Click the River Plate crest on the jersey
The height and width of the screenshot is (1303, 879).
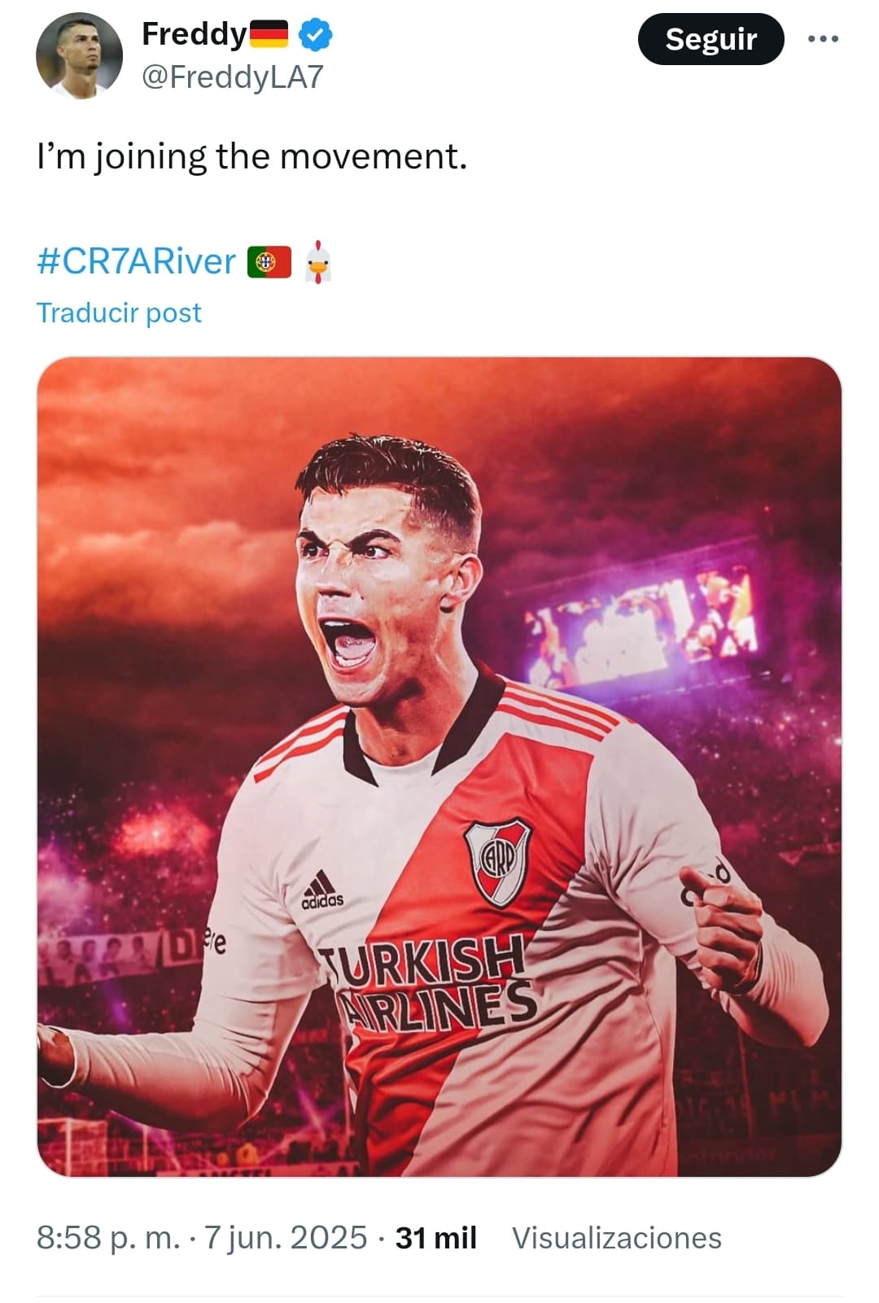click(x=498, y=863)
